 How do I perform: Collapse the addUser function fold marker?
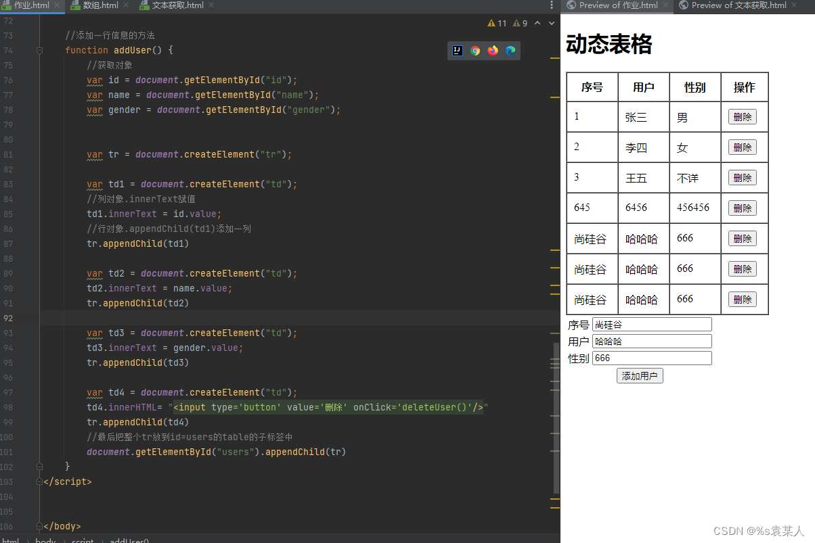point(39,50)
